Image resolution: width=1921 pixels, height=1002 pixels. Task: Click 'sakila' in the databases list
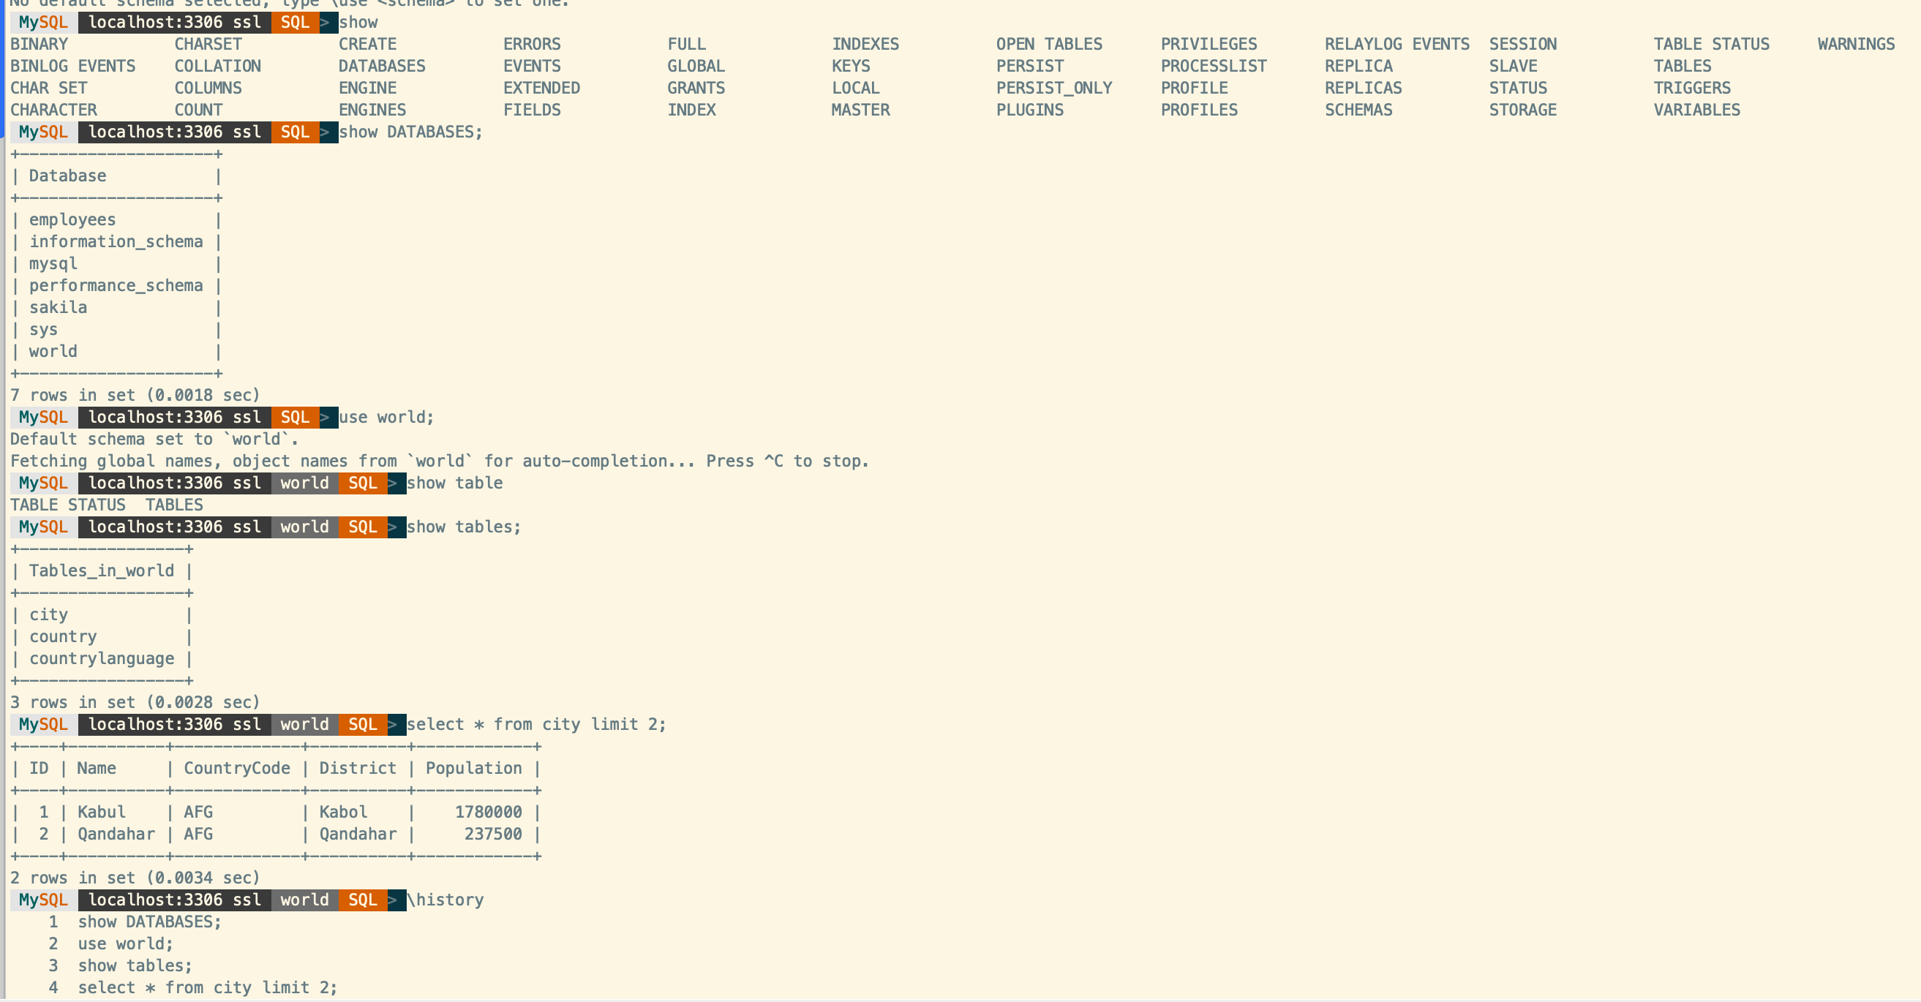coord(57,307)
